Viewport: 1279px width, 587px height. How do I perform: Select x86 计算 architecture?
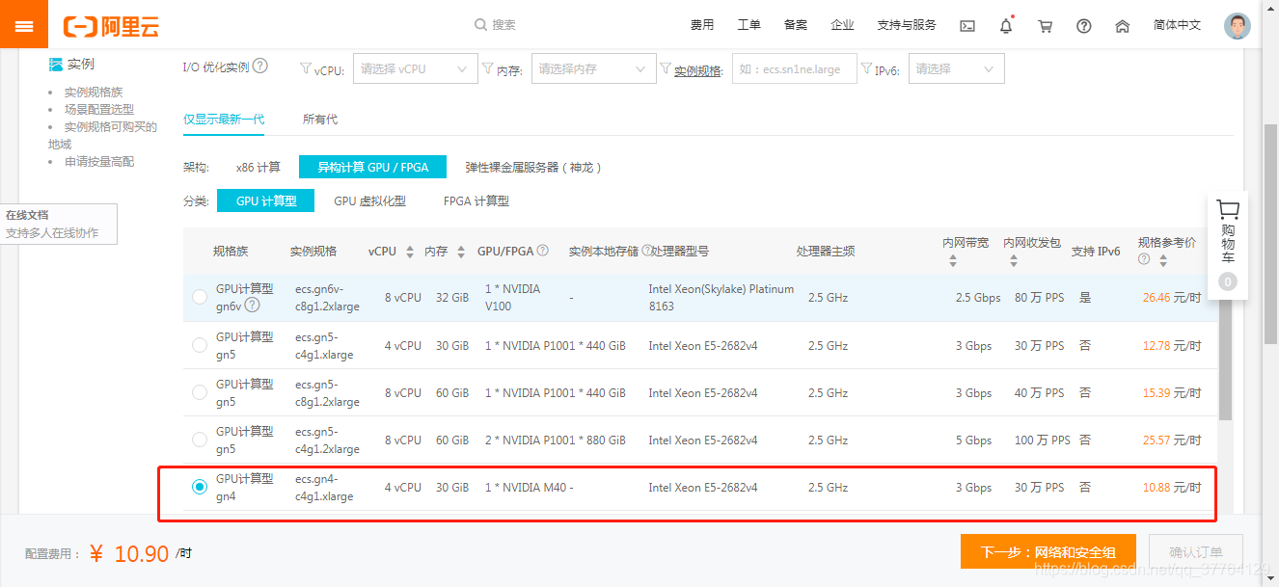259,168
